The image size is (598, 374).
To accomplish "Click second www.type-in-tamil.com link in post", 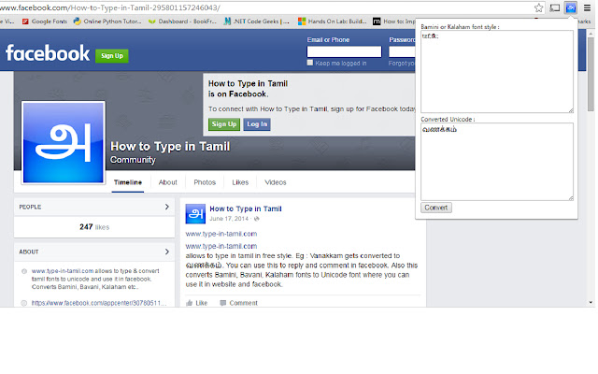I will pyautogui.click(x=221, y=246).
